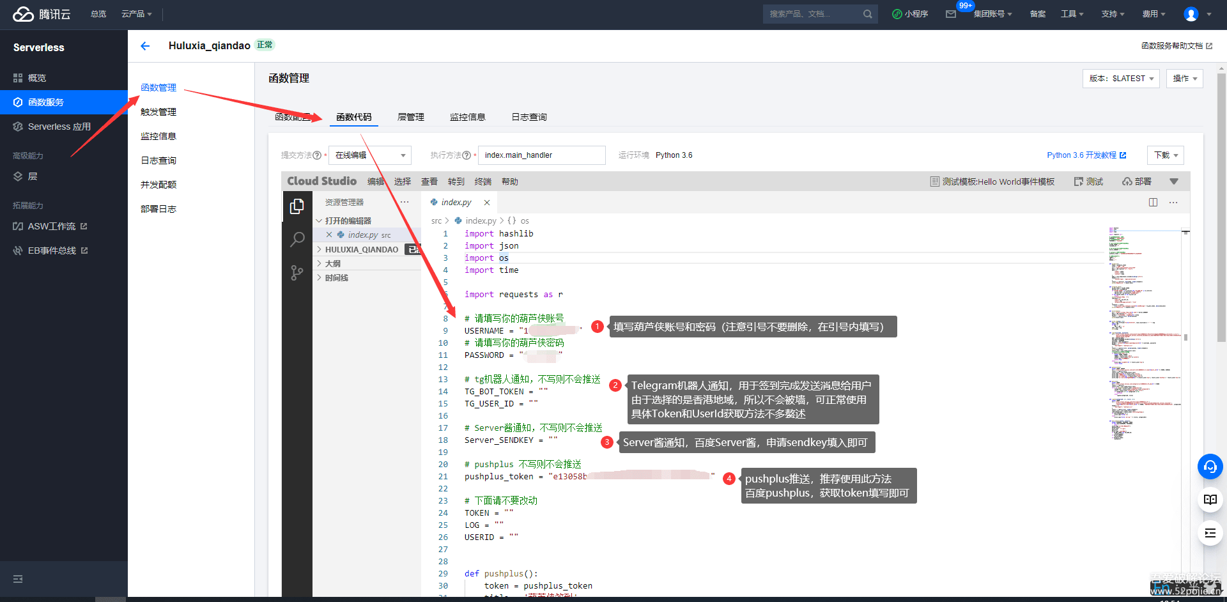Viewport: 1227px width, 602px height.
Task: Expand the 时间线 timeline section
Action: [367, 278]
